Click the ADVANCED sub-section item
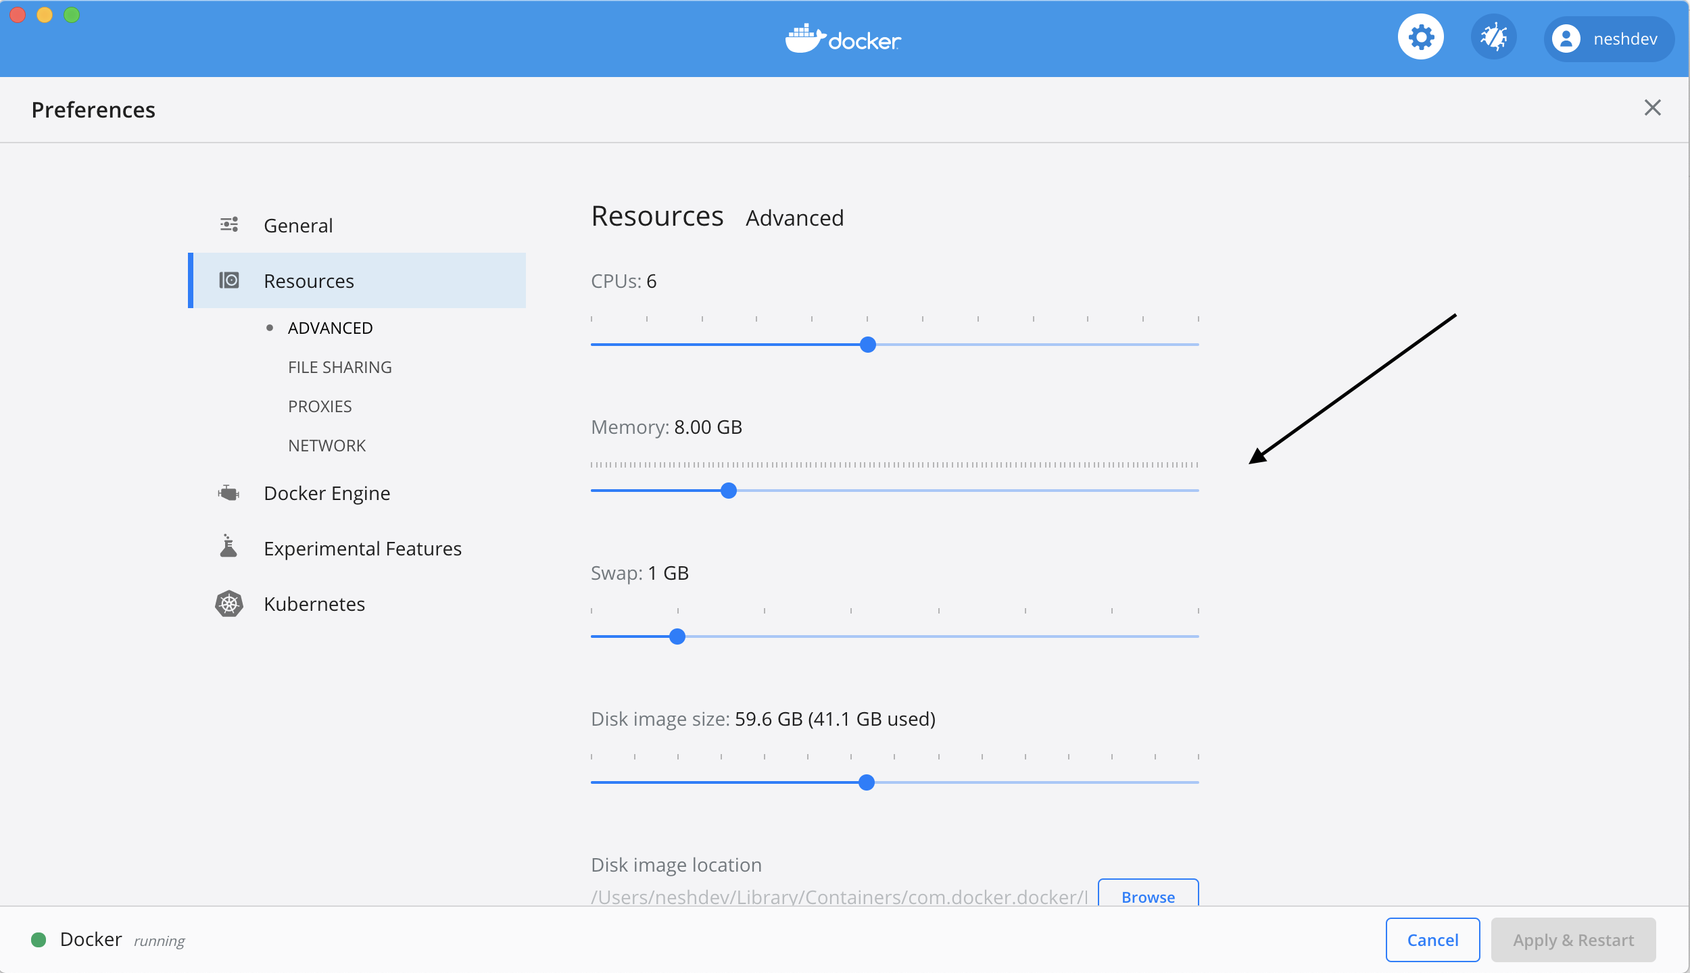The height and width of the screenshot is (973, 1690). (331, 327)
